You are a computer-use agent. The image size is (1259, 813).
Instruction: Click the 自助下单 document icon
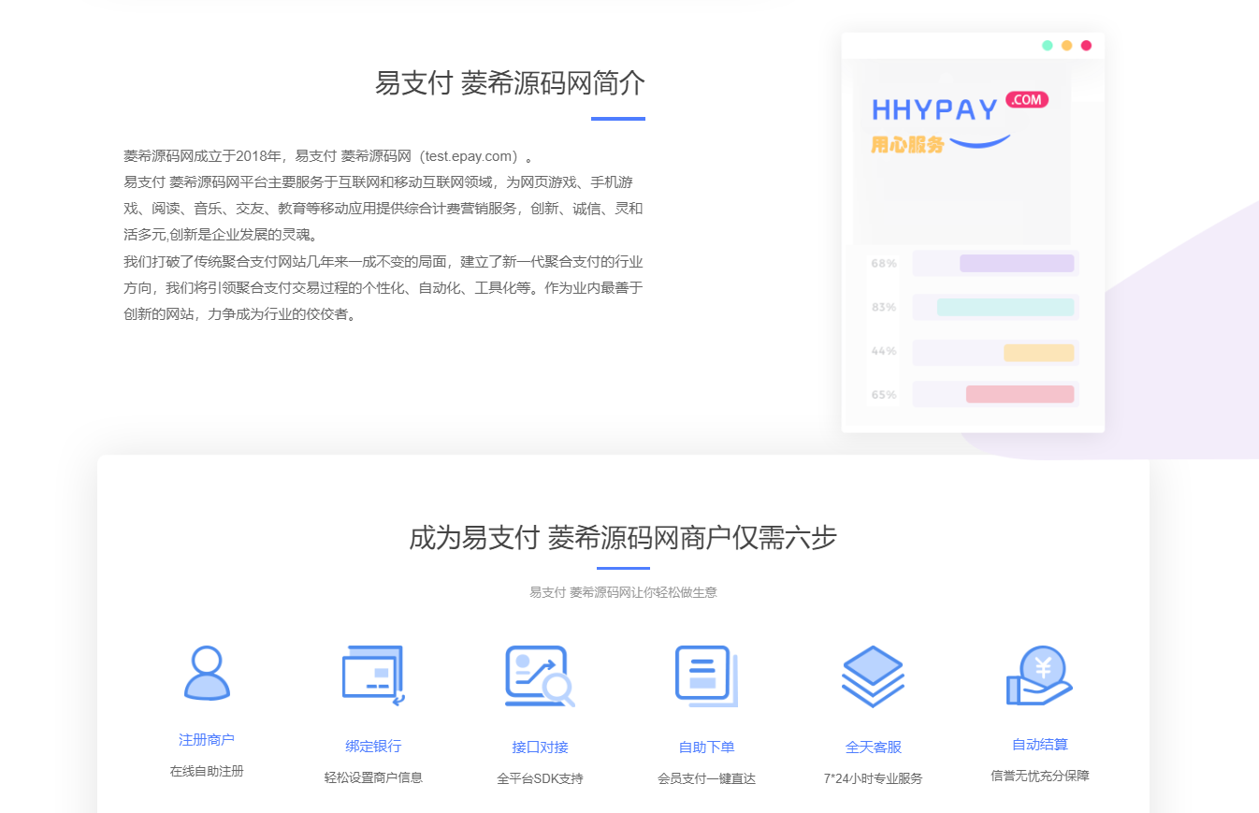point(706,675)
